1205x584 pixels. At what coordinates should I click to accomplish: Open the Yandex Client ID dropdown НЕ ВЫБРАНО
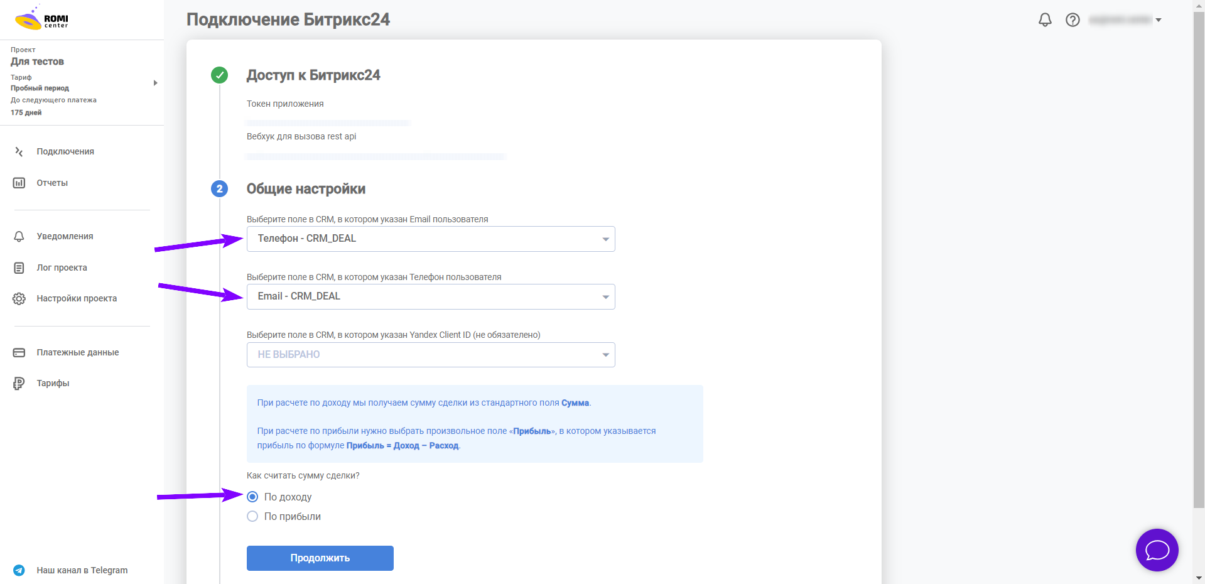click(x=431, y=355)
